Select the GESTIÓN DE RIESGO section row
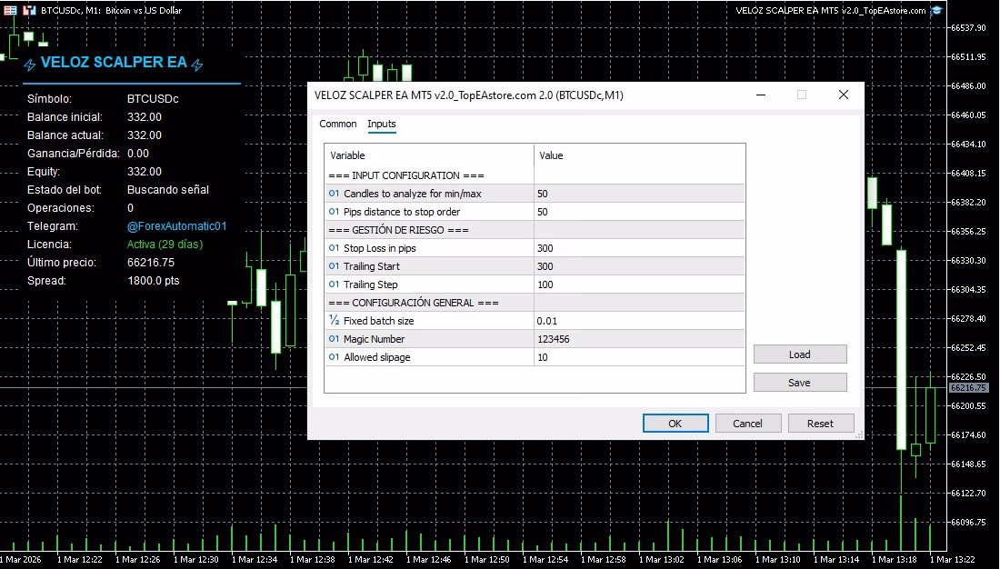Image resolution: width=1000 pixels, height=569 pixels. click(x=535, y=230)
